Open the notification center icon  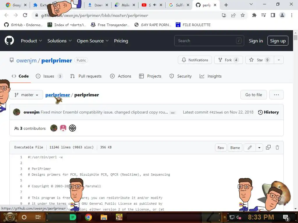pyautogui.click(x=286, y=217)
